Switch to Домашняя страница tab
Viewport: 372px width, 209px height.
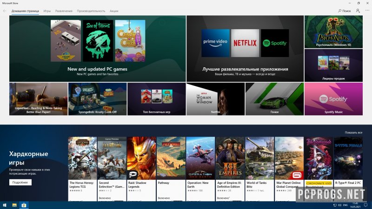[25, 11]
